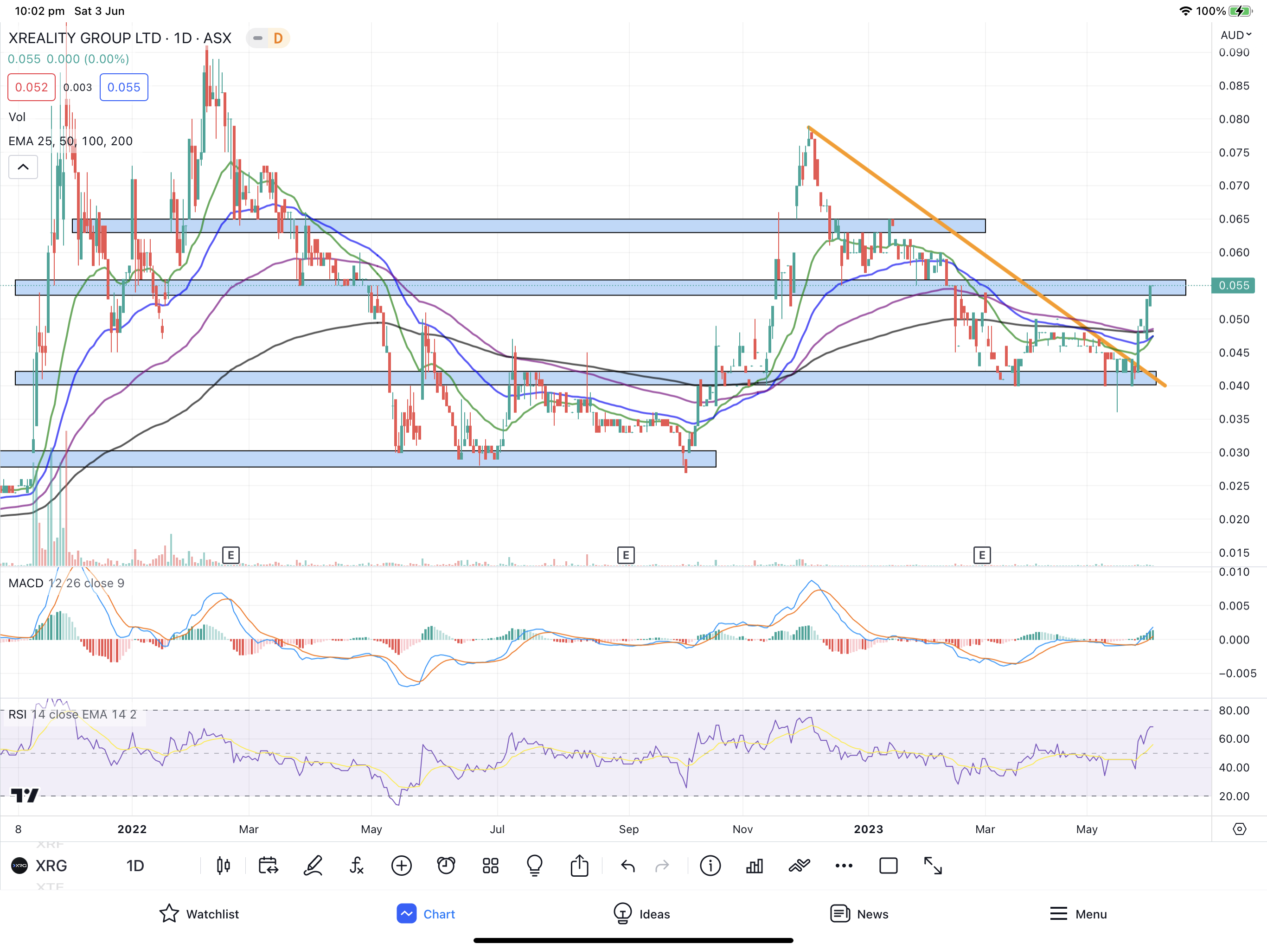Tap the TradingView logo watermark button
Viewport: 1267px width, 950px height.
click(25, 795)
